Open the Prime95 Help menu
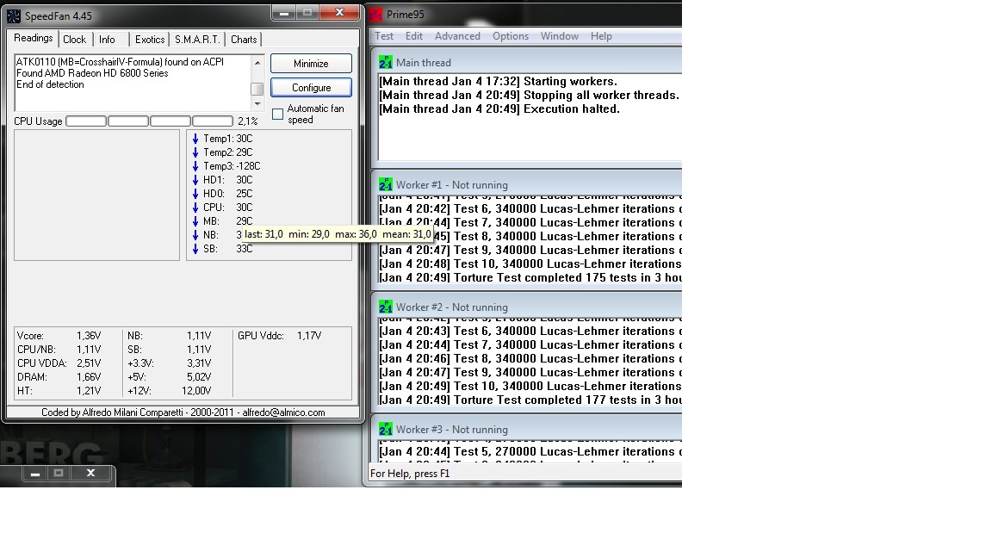This screenshot has height=558, width=992. (x=601, y=36)
